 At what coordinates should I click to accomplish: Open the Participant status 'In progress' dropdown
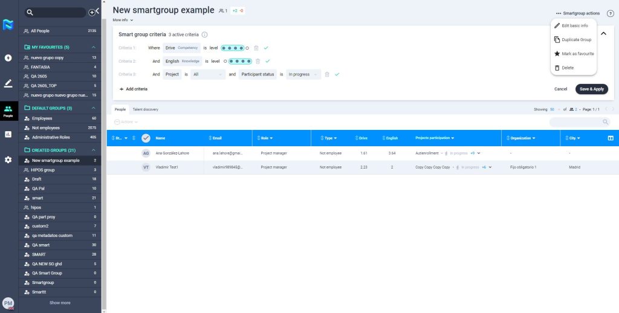coord(303,74)
